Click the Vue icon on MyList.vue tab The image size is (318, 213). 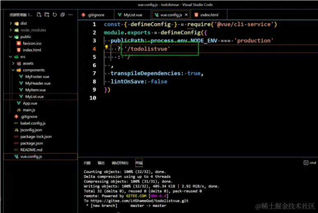click(x=120, y=15)
